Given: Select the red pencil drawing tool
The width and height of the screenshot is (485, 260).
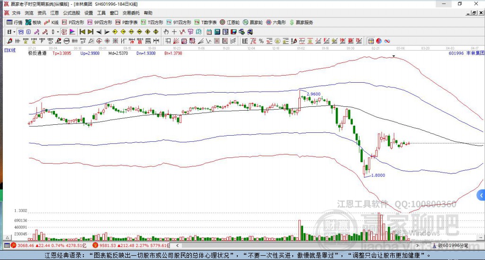Looking at the screenshot, I should point(9,41).
